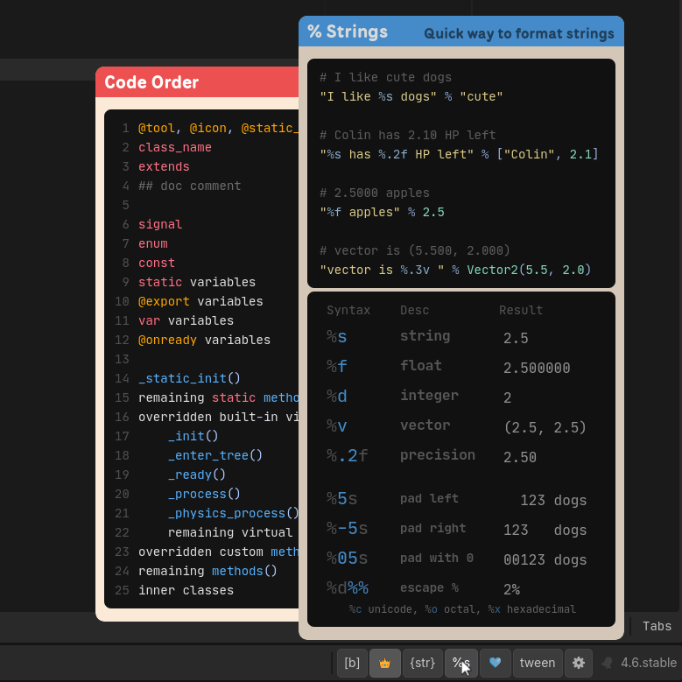Viewport: 682px width, 682px height.
Task: Open the tween cheat sheet button
Action: point(538,663)
